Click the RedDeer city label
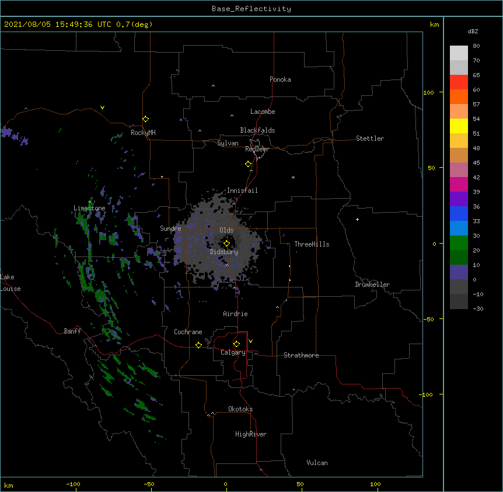Viewport: 503px width, 492px height. [257, 149]
